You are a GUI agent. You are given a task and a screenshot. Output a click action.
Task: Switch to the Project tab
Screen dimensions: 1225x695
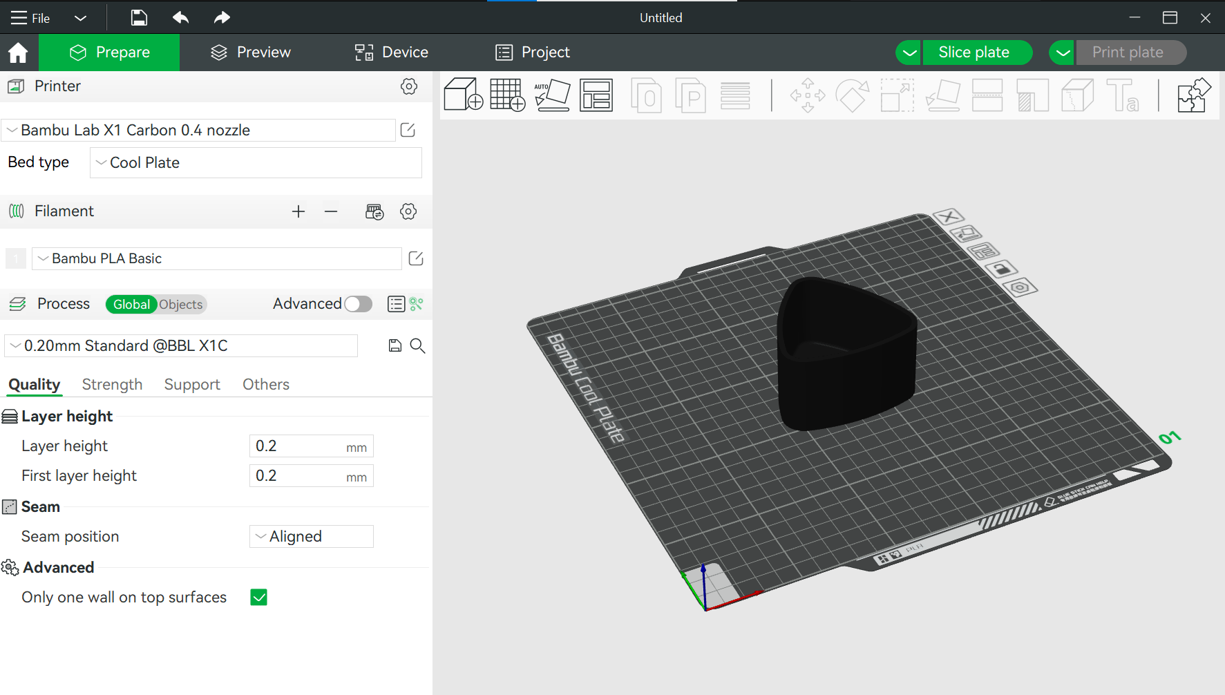pyautogui.click(x=532, y=53)
